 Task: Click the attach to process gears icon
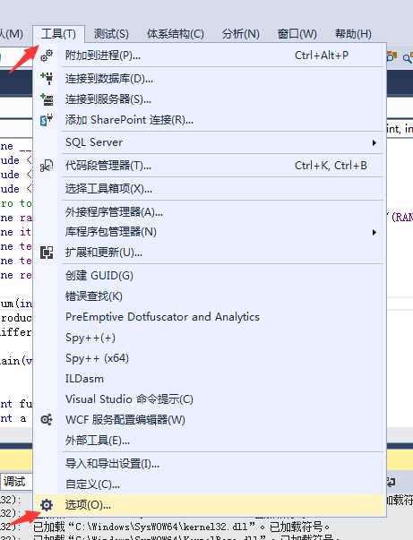pyautogui.click(x=47, y=56)
